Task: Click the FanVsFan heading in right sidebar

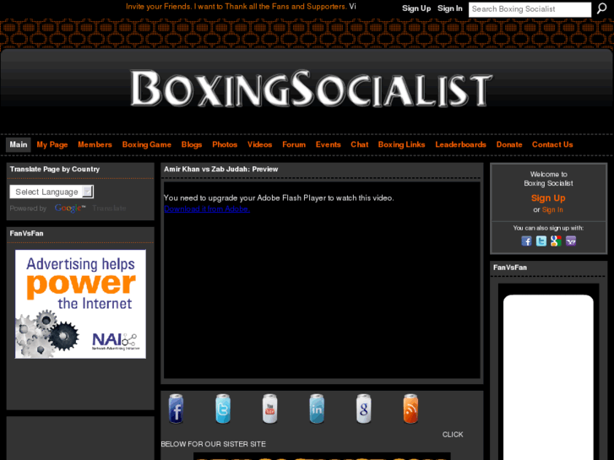Action: tap(510, 268)
